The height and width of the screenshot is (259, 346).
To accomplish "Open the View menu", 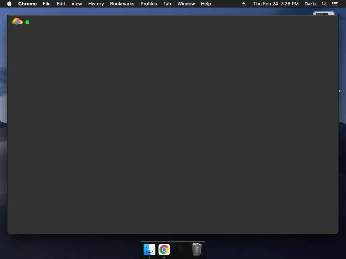I will pyautogui.click(x=77, y=4).
